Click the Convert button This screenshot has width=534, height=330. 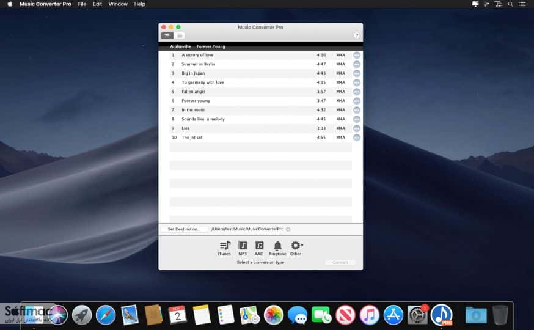click(340, 262)
